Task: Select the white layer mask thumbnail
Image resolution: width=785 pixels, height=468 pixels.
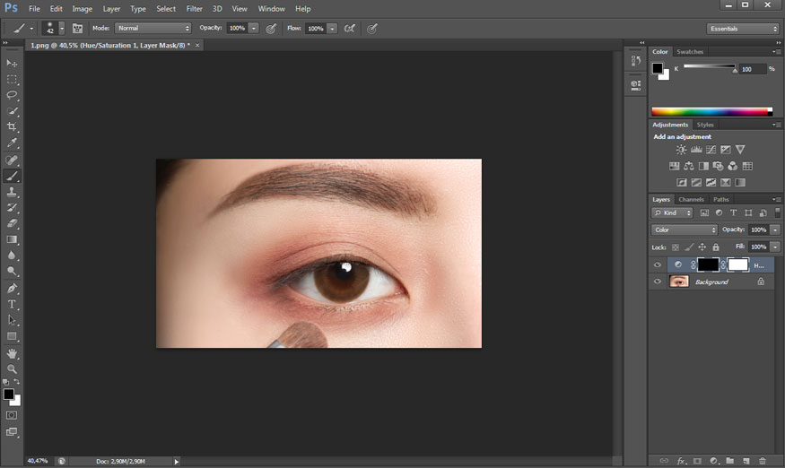Action: (x=737, y=264)
